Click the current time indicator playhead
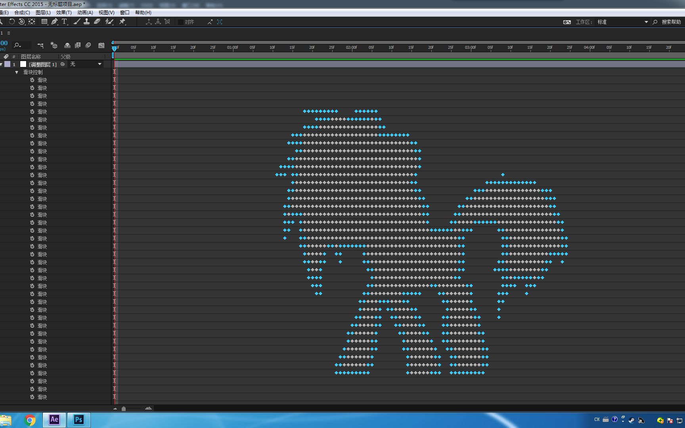This screenshot has height=428, width=685. coord(114,48)
